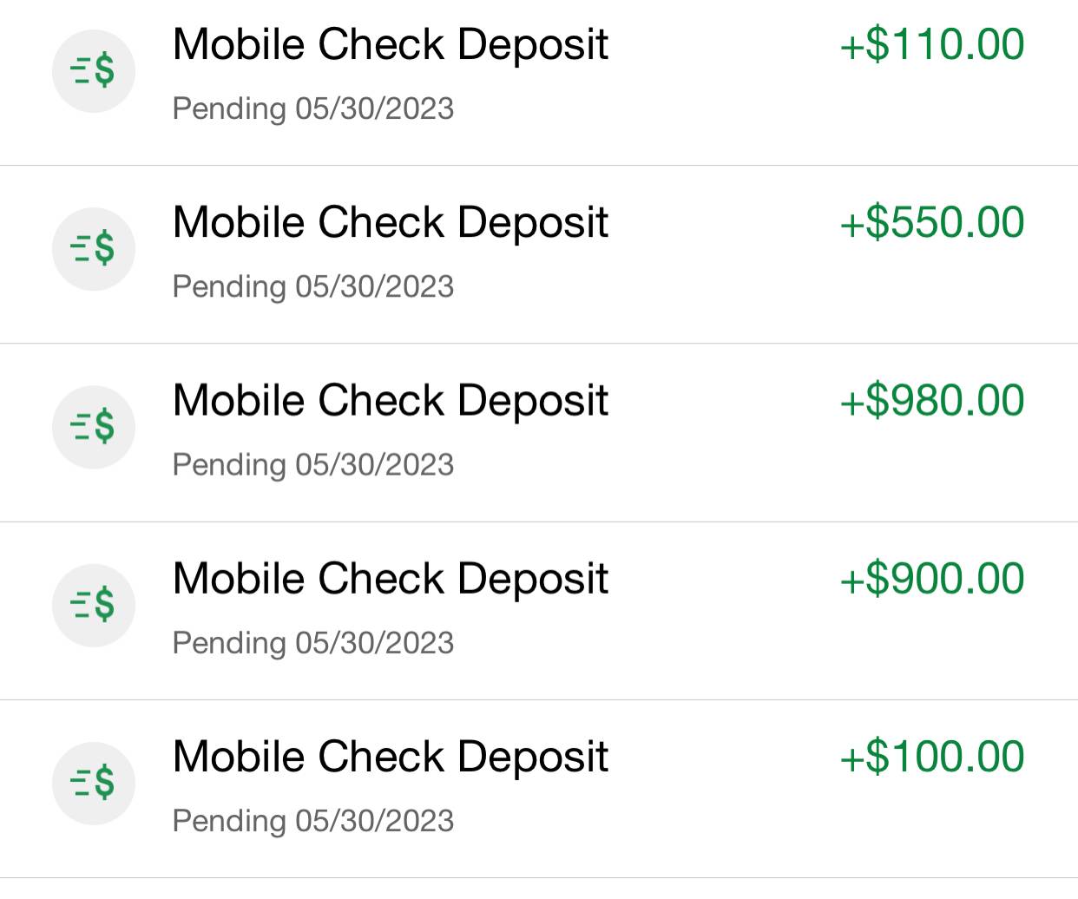This screenshot has width=1078, height=899.
Task: Select the +$900.00 amount
Action: [931, 579]
